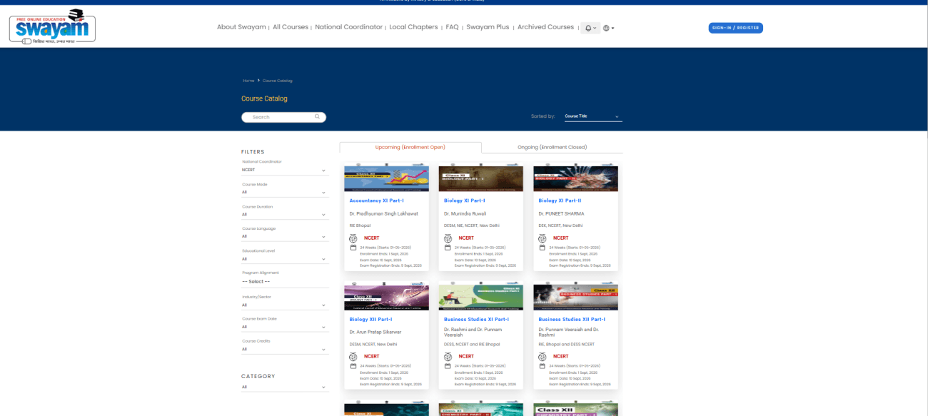The width and height of the screenshot is (928, 416).
Task: Open Archived Courses navigation link
Action: 545,27
